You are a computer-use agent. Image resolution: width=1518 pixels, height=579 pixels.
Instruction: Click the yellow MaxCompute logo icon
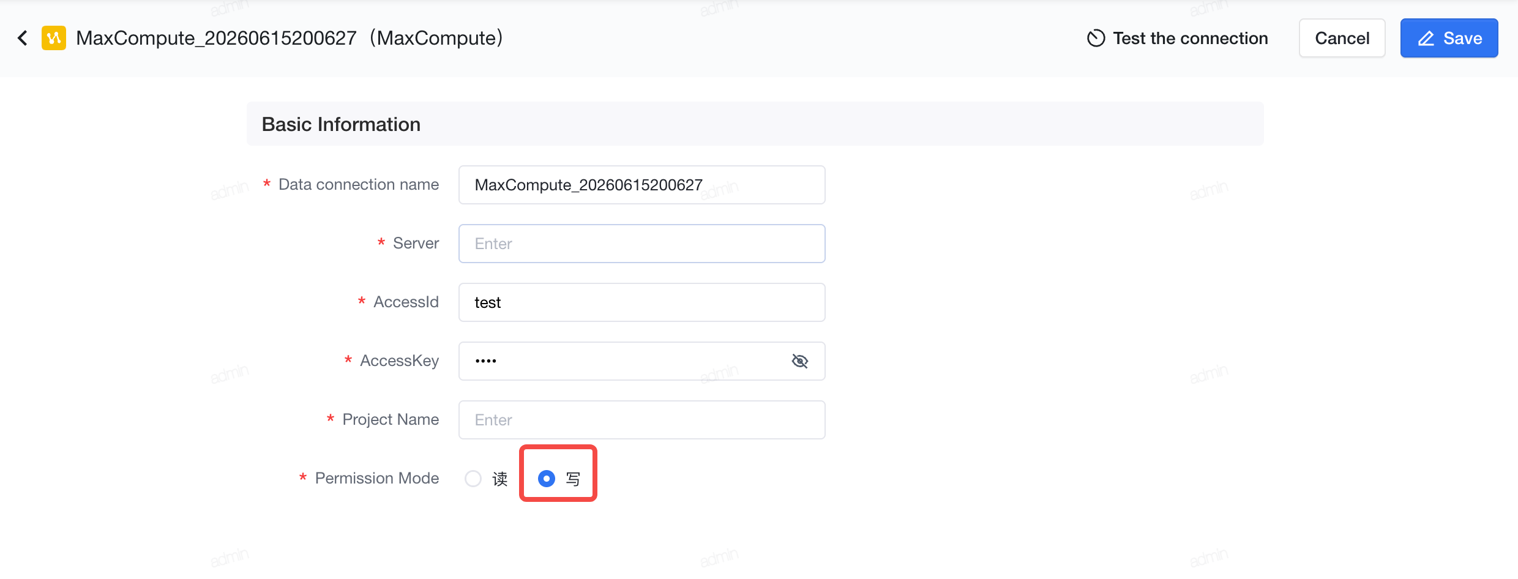[54, 38]
